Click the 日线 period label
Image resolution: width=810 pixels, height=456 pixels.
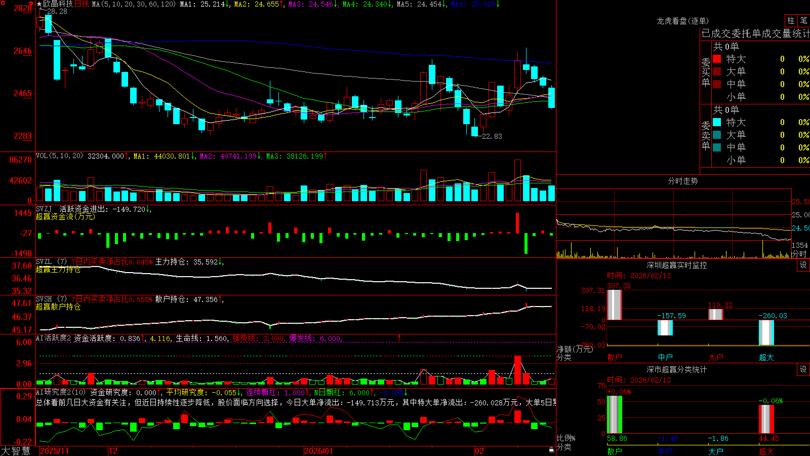(x=82, y=4)
